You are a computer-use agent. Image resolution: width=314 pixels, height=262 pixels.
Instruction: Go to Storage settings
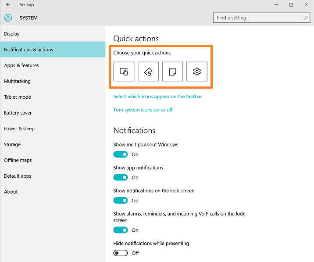tap(53, 144)
